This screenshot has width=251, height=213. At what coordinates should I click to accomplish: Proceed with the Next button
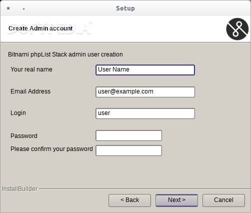[x=176, y=200]
